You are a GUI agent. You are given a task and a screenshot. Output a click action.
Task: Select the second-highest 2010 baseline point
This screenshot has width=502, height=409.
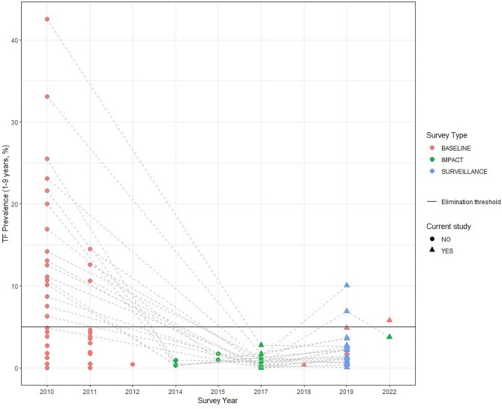coord(47,97)
